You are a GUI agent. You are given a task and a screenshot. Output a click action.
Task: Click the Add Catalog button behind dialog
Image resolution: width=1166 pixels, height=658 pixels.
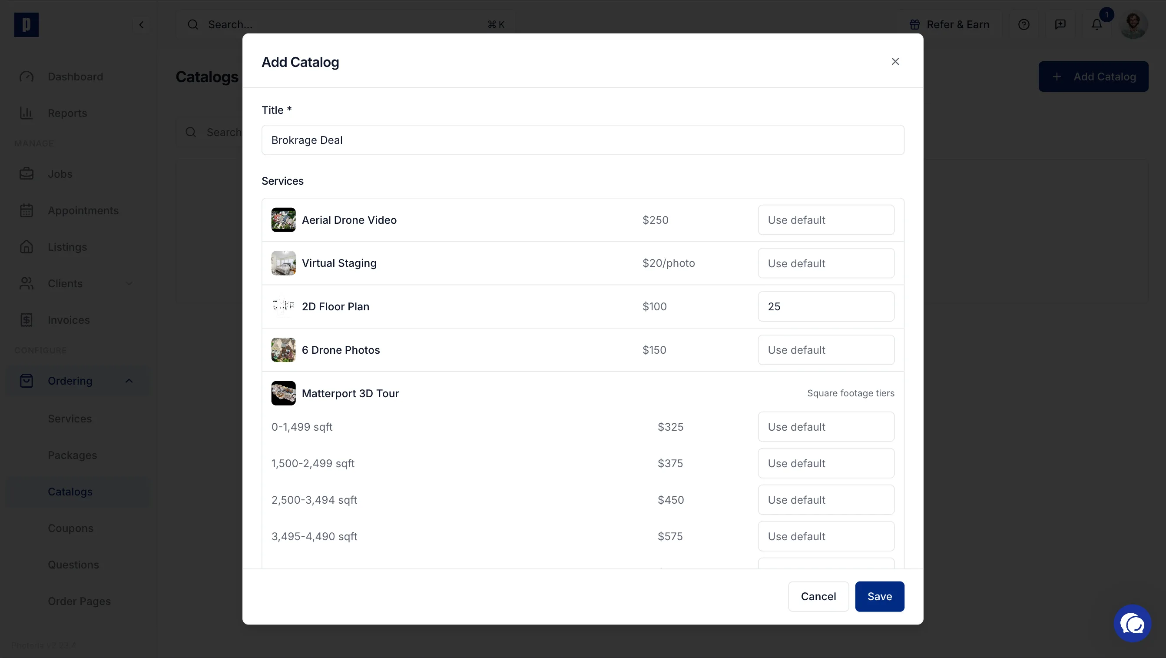click(1093, 76)
